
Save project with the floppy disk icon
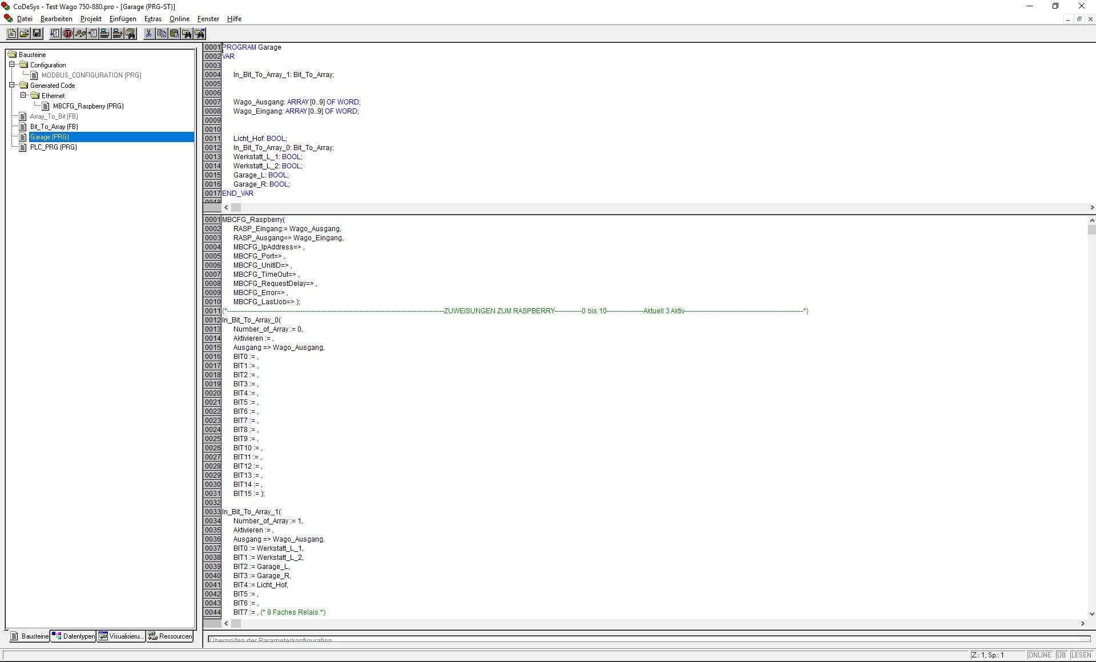tap(37, 34)
